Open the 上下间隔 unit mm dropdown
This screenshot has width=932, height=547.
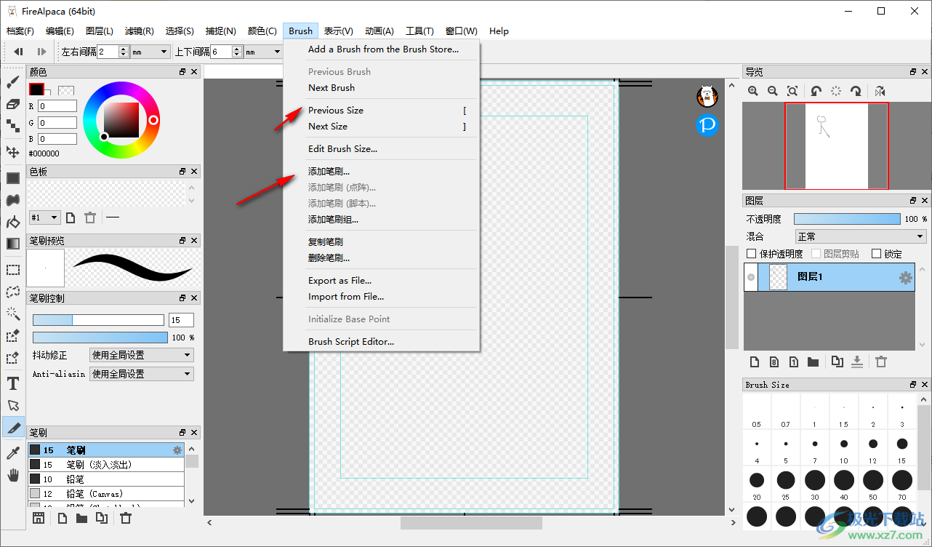[x=265, y=52]
